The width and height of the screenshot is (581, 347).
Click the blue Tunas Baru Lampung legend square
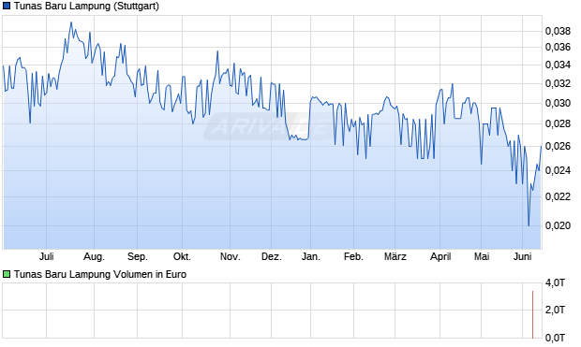coord(7,7)
